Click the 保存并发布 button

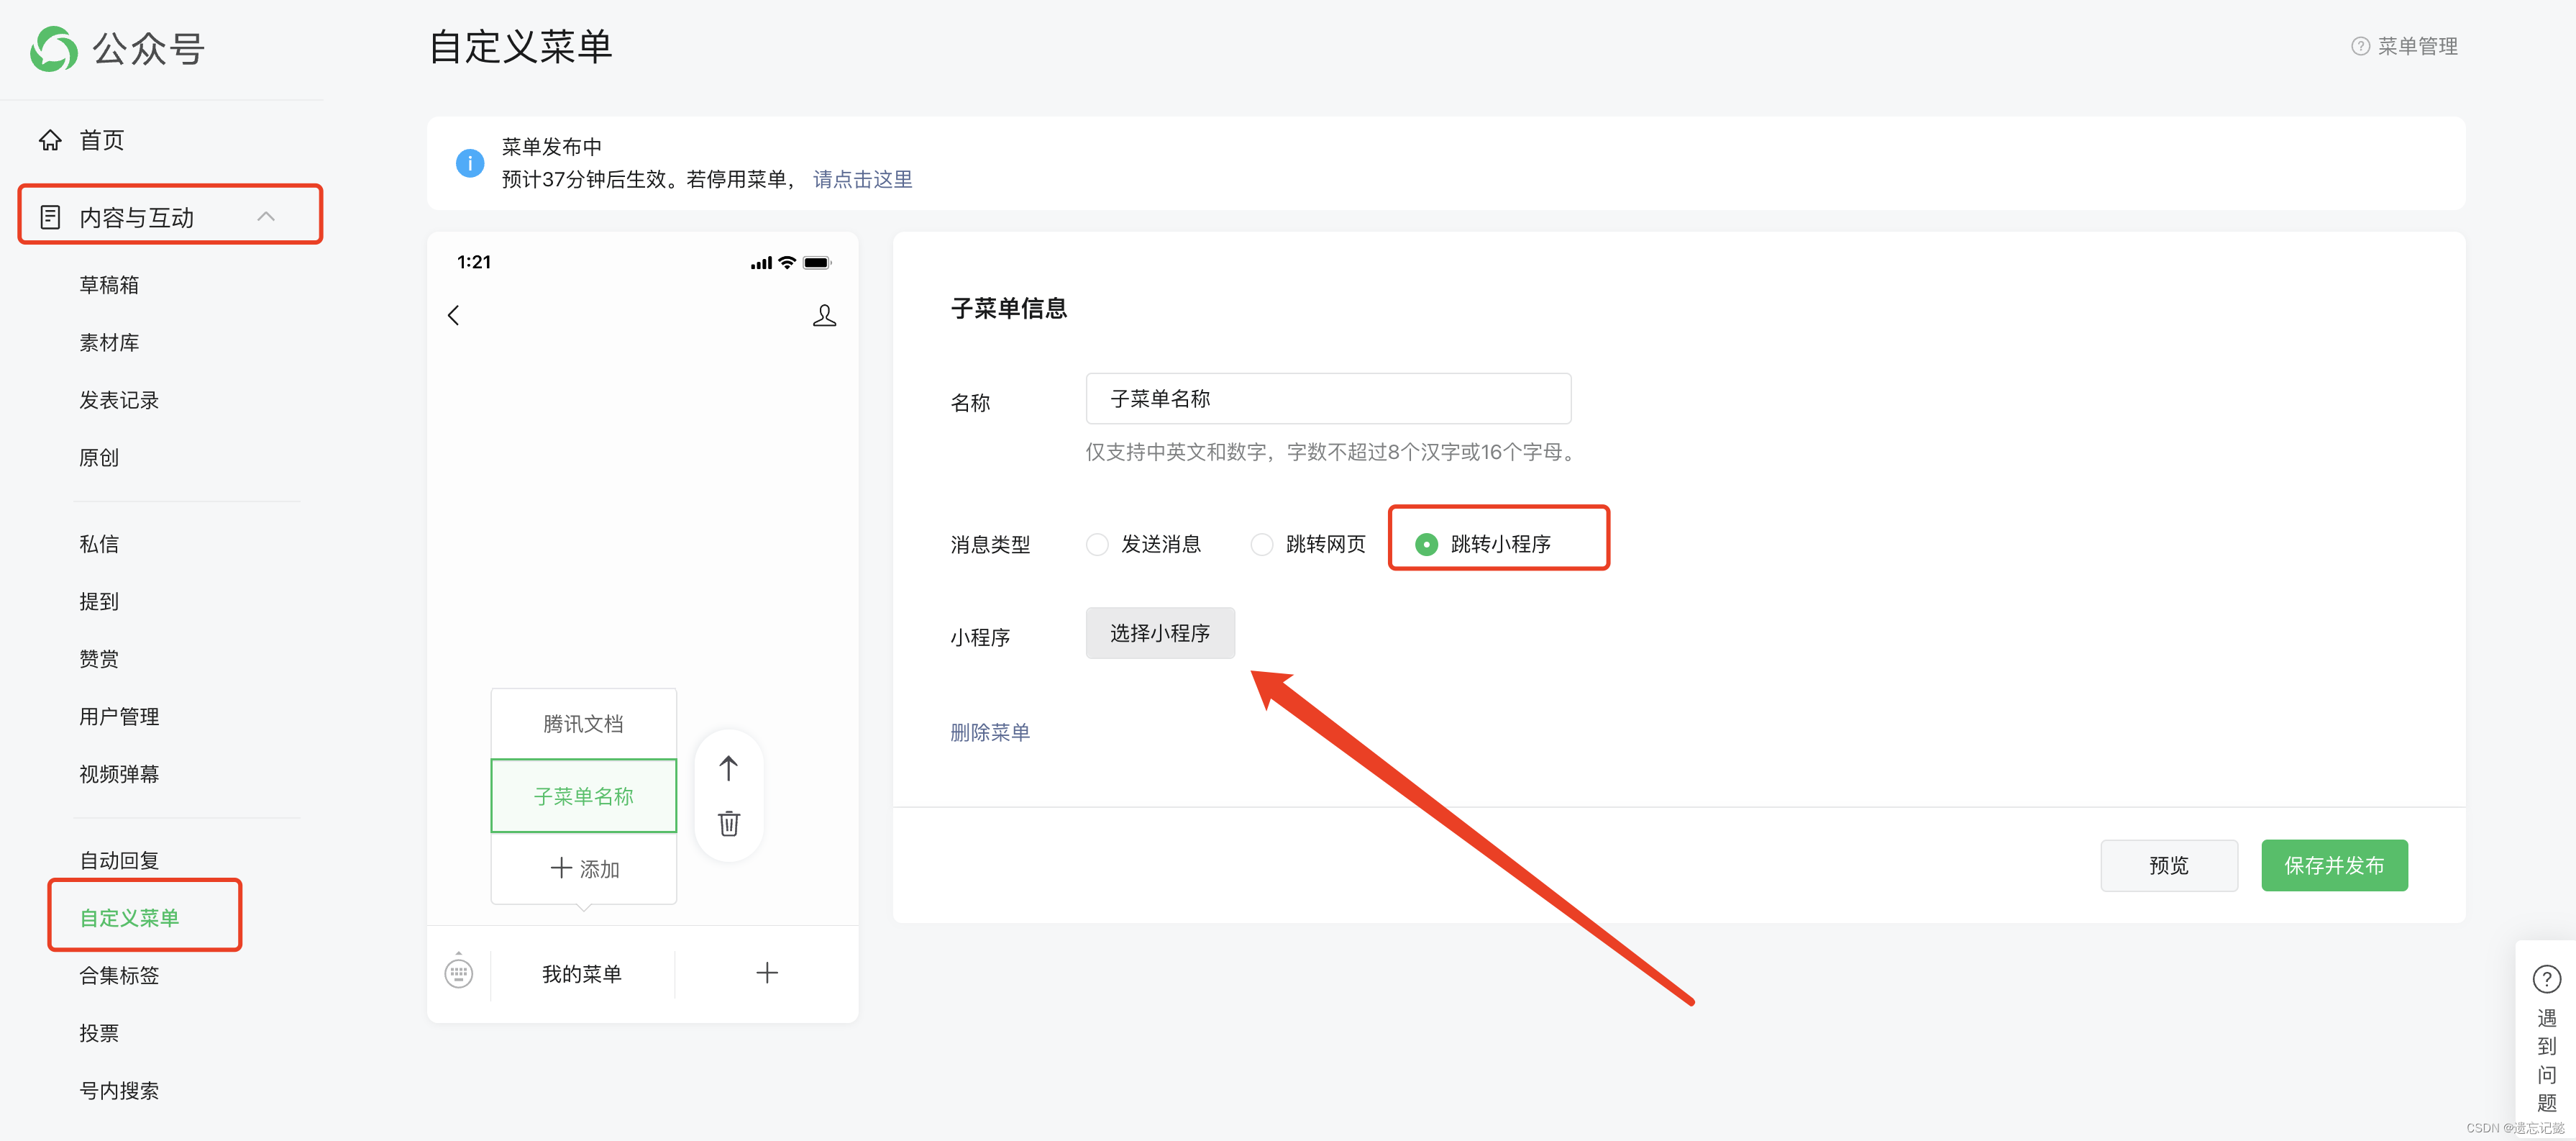click(x=2334, y=866)
